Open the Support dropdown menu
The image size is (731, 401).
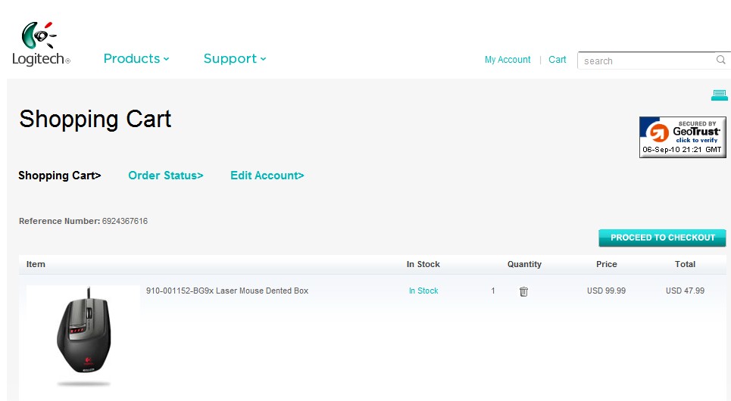tap(235, 59)
